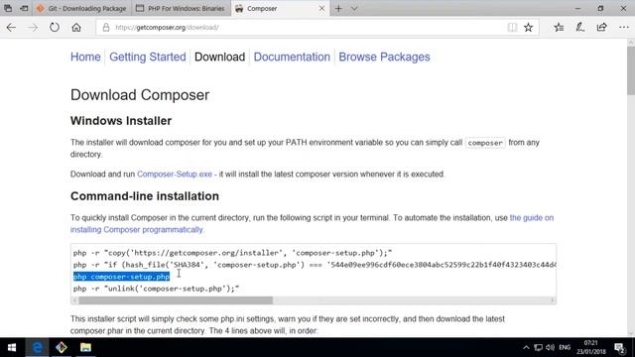
Task: Open the web notes pen icon
Action: (579, 28)
